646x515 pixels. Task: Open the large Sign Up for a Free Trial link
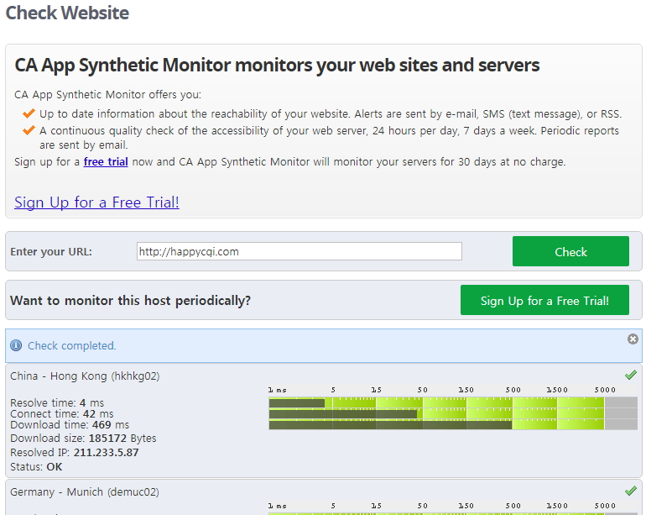point(96,202)
